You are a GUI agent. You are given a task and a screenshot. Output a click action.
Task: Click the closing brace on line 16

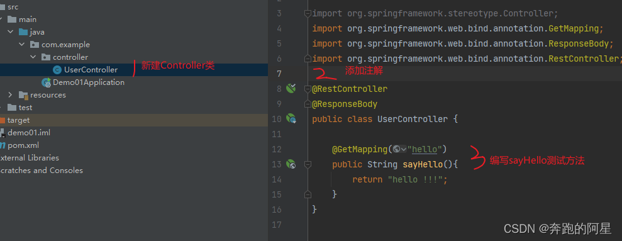click(314, 210)
